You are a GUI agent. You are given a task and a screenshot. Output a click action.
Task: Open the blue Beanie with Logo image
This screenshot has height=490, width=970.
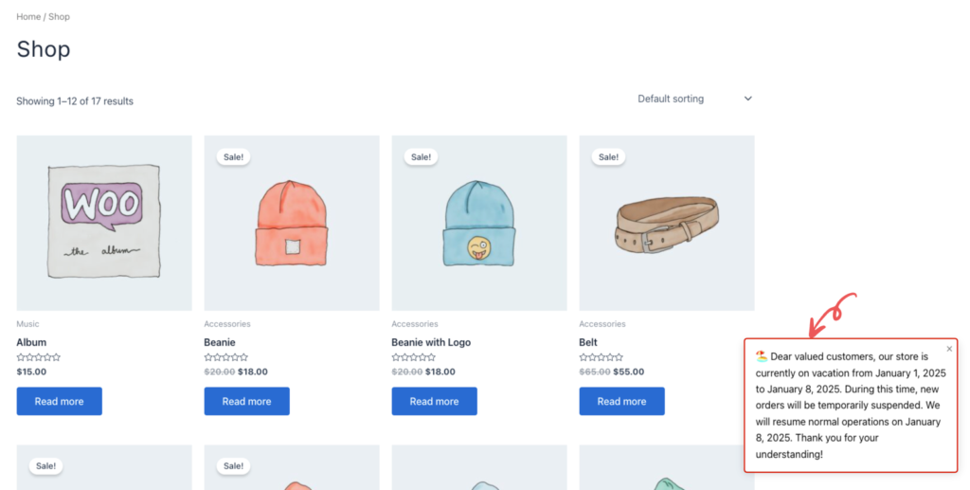(478, 224)
